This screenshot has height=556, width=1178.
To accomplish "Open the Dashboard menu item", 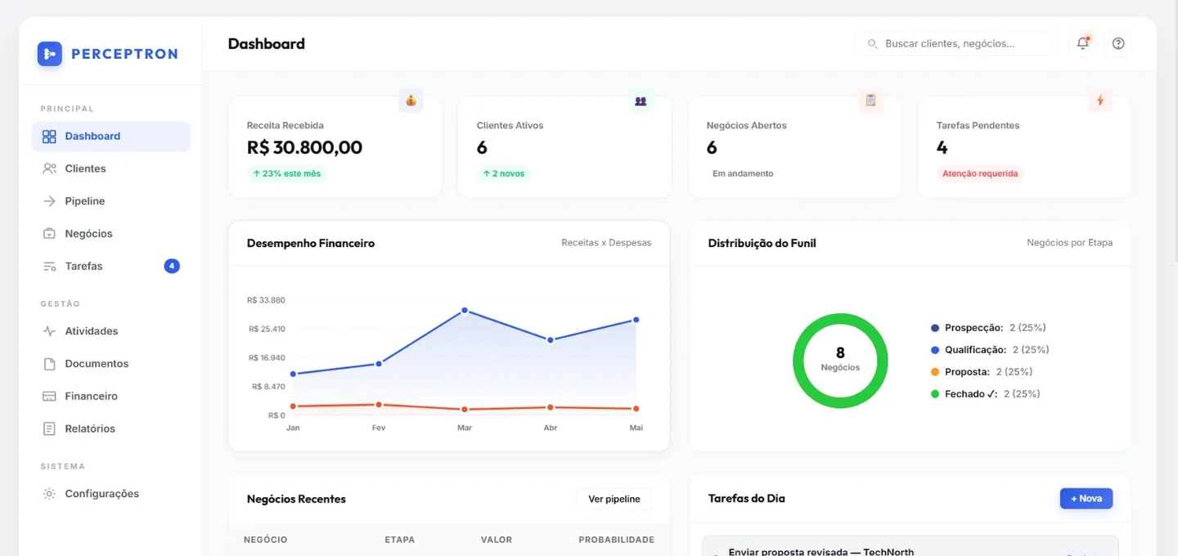I will pyautogui.click(x=110, y=137).
